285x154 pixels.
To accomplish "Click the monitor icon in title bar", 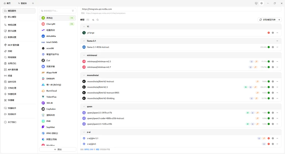I will 256,3.
